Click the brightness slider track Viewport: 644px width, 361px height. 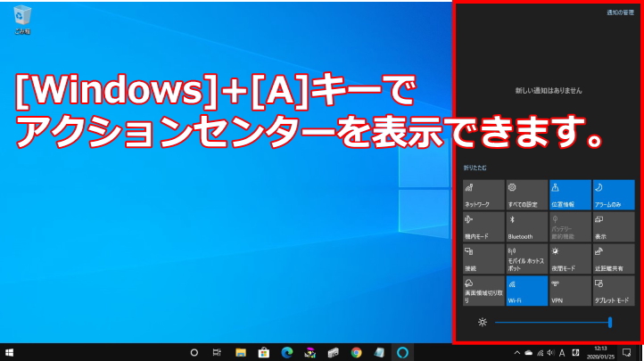[x=551, y=322]
